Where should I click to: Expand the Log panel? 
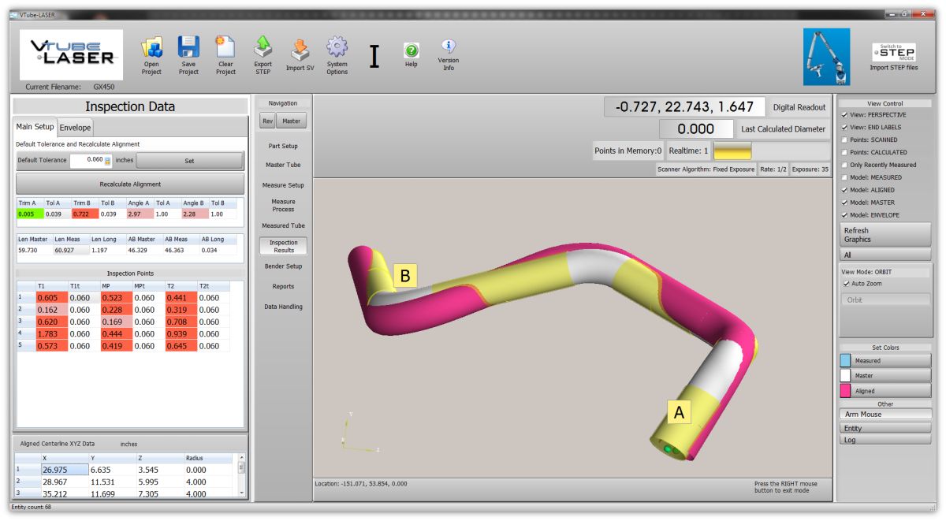pyautogui.click(x=885, y=440)
